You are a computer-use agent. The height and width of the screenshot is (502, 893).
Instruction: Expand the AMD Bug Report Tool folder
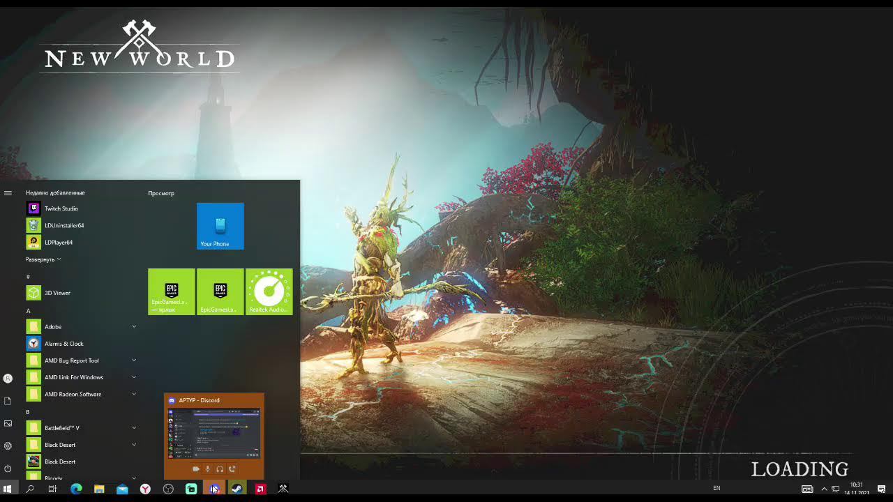pos(134,360)
